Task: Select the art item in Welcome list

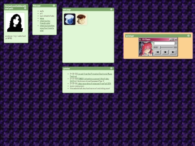Action: click(41, 13)
